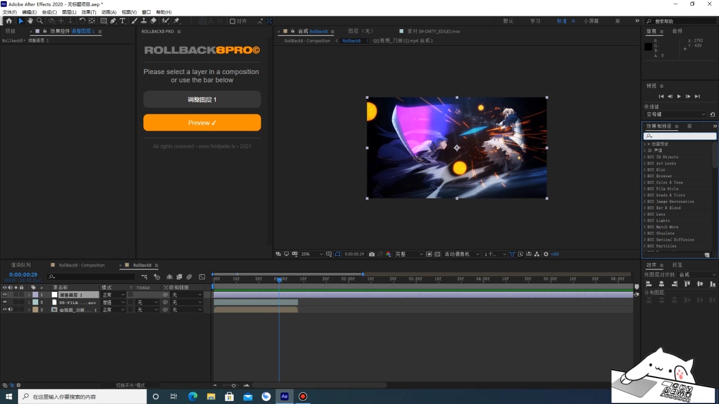Viewport: 719px width, 404px height.
Task: Select the Clone Stamp tool
Action: point(144,21)
